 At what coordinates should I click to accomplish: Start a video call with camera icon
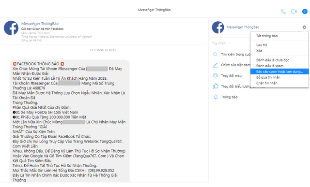tap(294, 12)
